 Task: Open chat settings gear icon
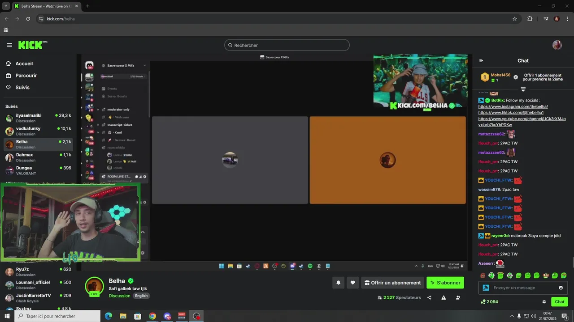pos(544,302)
